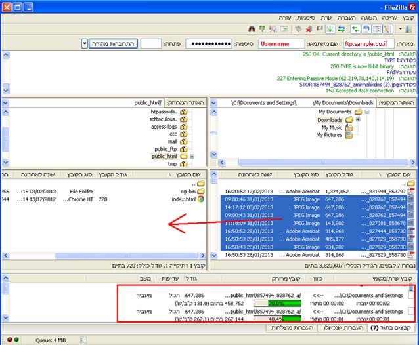419x345 pixels.
Task: Open the קובץ menu
Action: (408, 18)
